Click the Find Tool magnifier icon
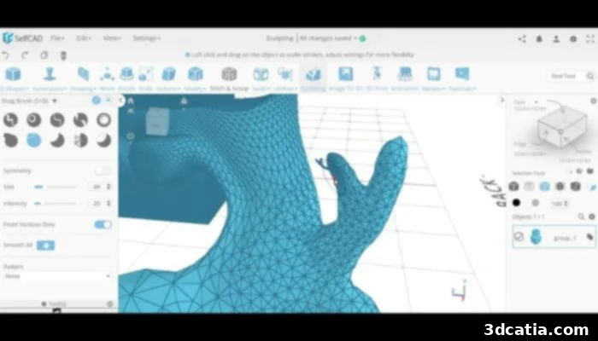Viewport: 598px width, 341px height. point(590,76)
